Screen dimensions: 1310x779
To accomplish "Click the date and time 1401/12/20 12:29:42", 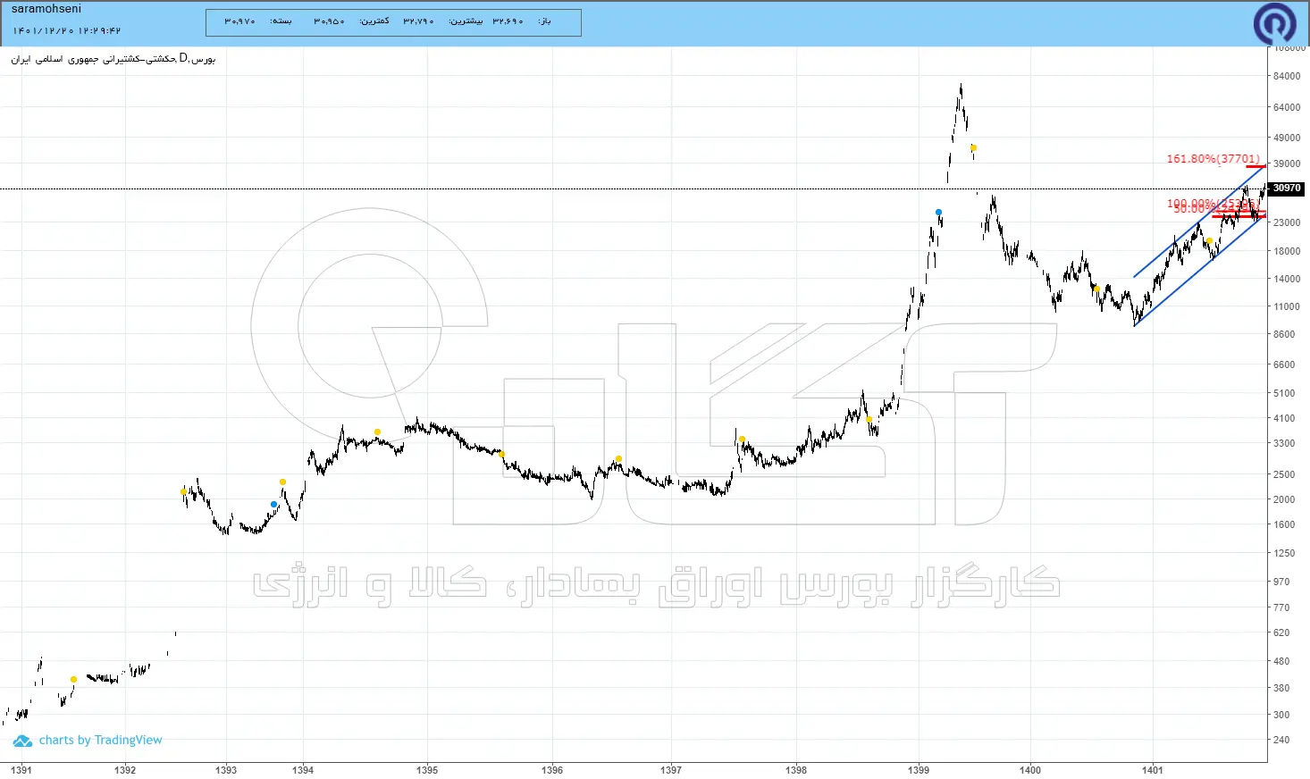I will coord(67,30).
